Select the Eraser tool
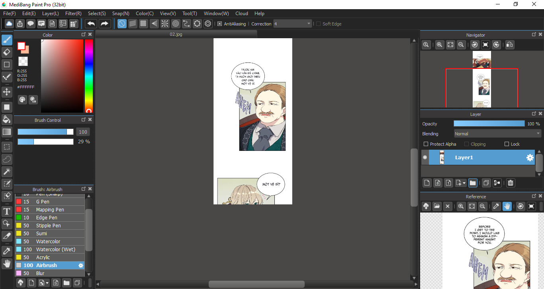Screen dimensions: 544x289 point(7,52)
